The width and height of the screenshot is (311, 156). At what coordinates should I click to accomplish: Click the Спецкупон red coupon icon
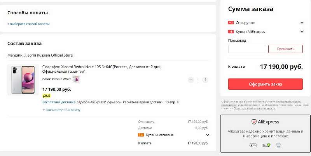point(231,22)
